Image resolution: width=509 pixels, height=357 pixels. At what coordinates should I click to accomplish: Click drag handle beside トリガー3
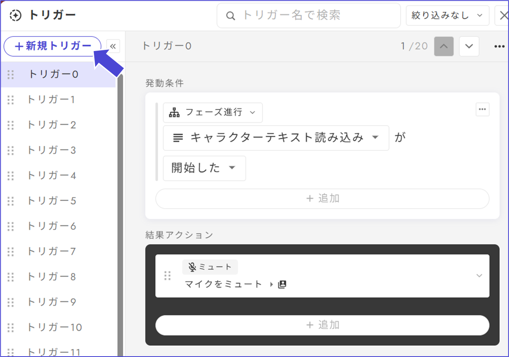pos(11,150)
